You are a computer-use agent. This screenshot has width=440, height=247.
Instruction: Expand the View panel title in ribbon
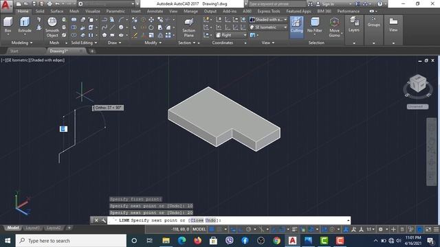coord(267,43)
